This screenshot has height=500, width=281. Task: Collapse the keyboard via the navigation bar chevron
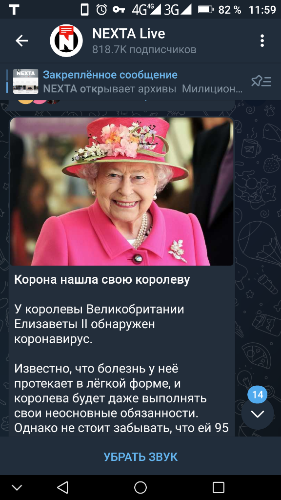pyautogui.click(x=17, y=488)
